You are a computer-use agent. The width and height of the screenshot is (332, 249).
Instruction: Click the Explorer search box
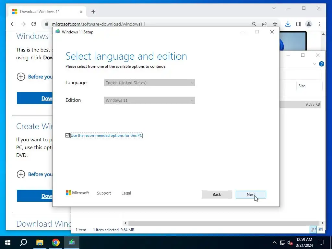(301, 75)
